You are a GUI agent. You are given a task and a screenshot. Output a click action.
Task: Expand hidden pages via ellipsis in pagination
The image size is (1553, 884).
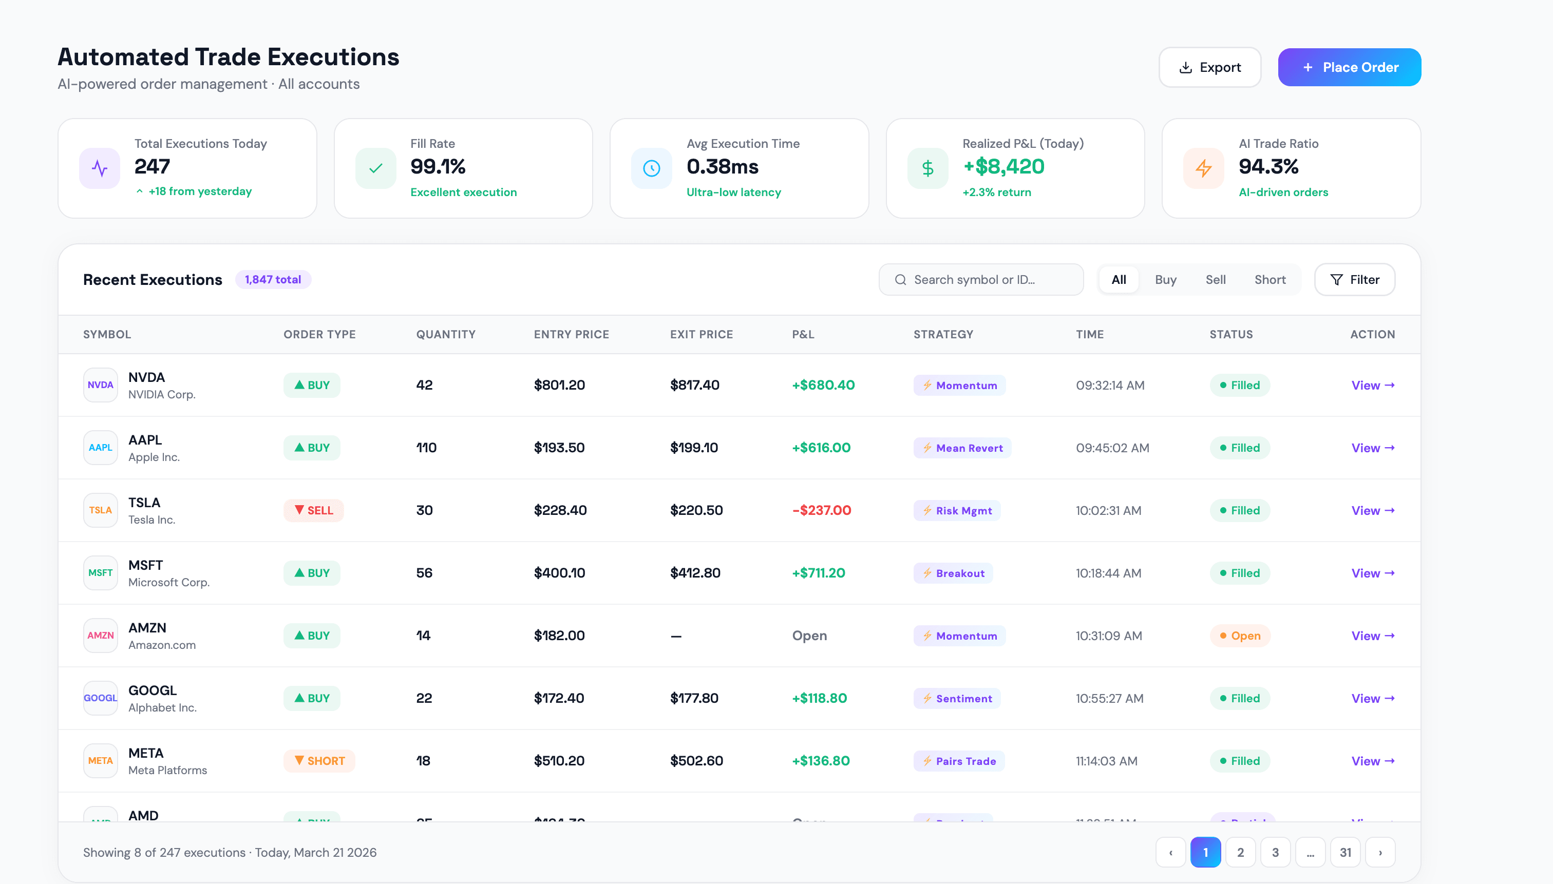[1311, 852]
